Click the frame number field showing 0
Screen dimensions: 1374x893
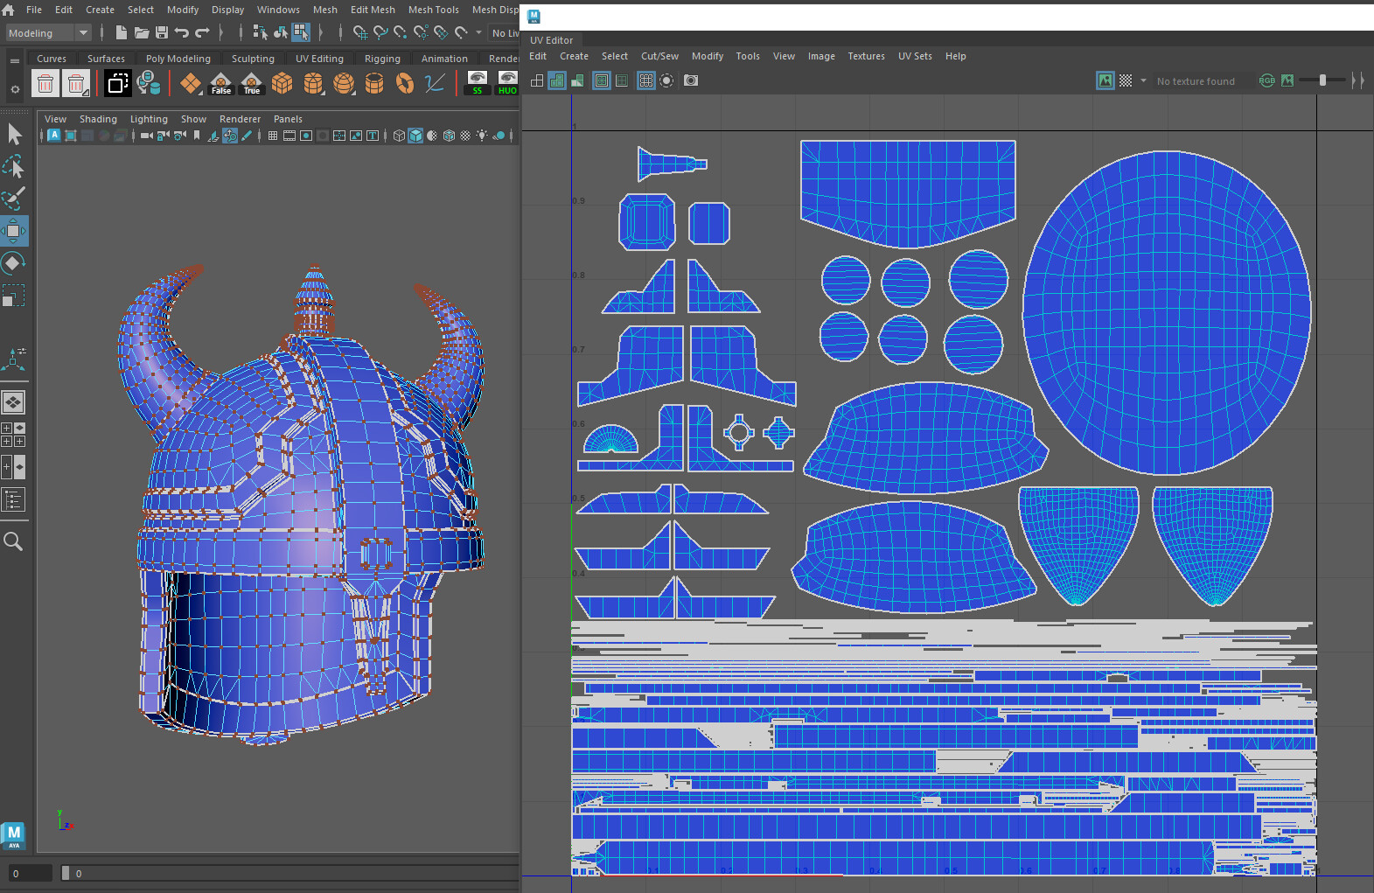pyautogui.click(x=31, y=873)
